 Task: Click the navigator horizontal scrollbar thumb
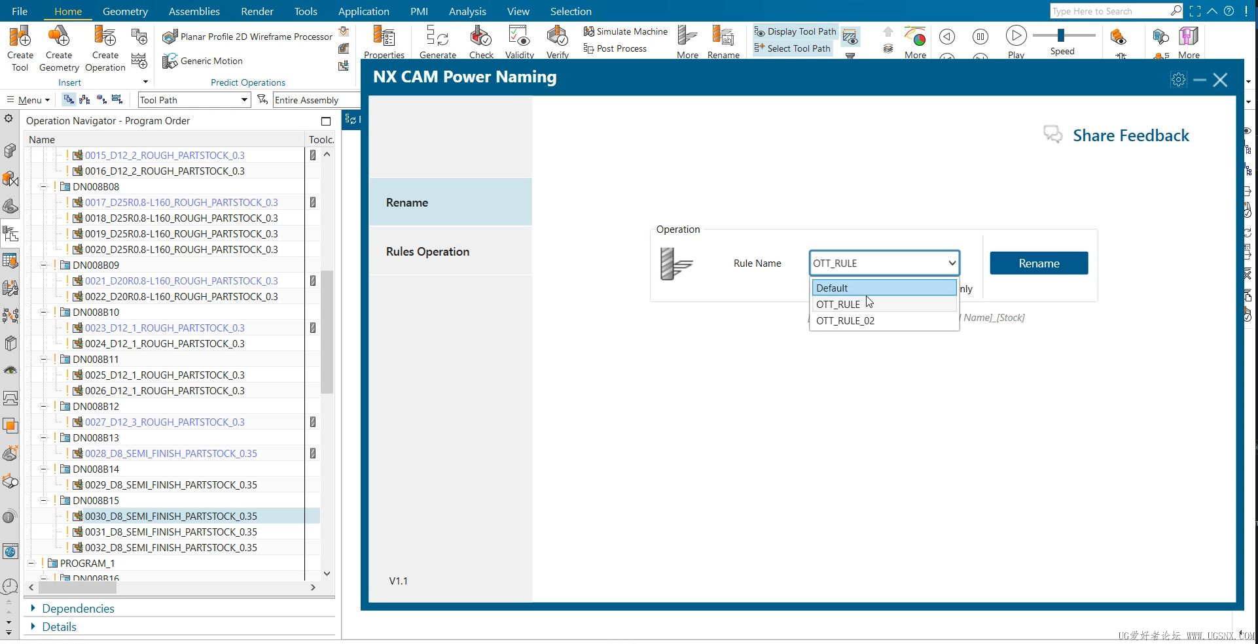(x=77, y=587)
